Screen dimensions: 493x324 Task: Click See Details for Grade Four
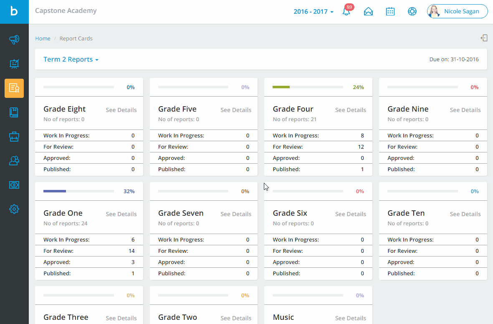tap(350, 110)
